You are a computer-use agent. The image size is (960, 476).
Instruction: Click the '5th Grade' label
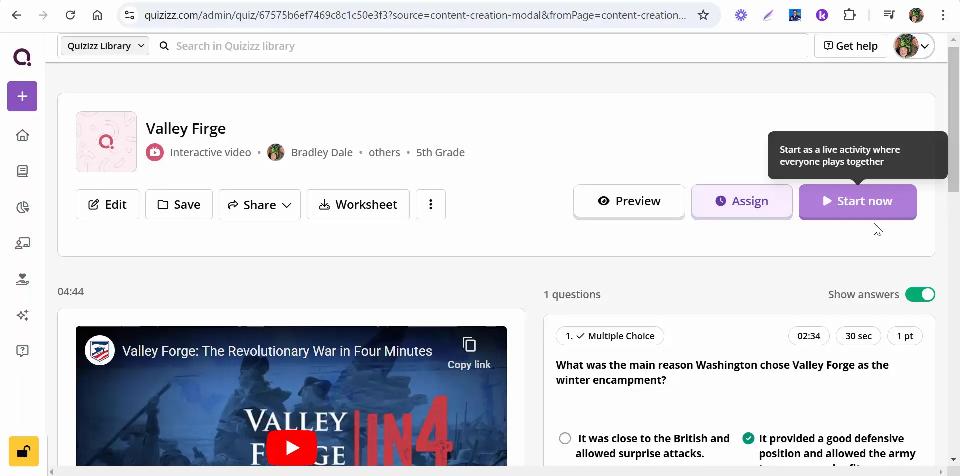440,152
